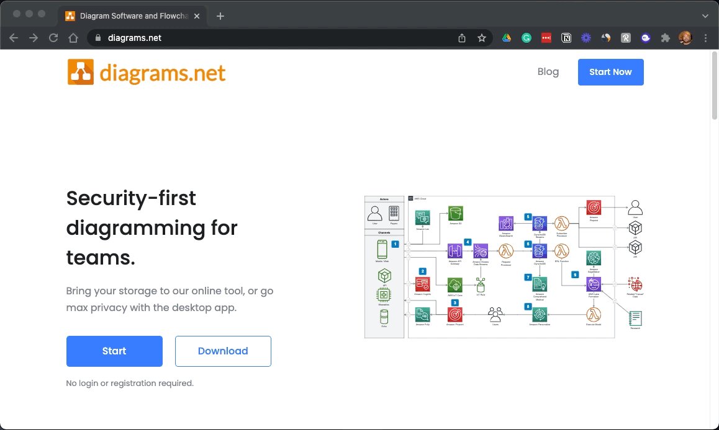Click the blue Start button
Screen dimensions: 719x430
click(114, 351)
